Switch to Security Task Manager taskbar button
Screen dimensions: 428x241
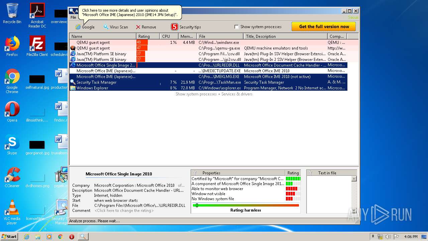coord(83,237)
